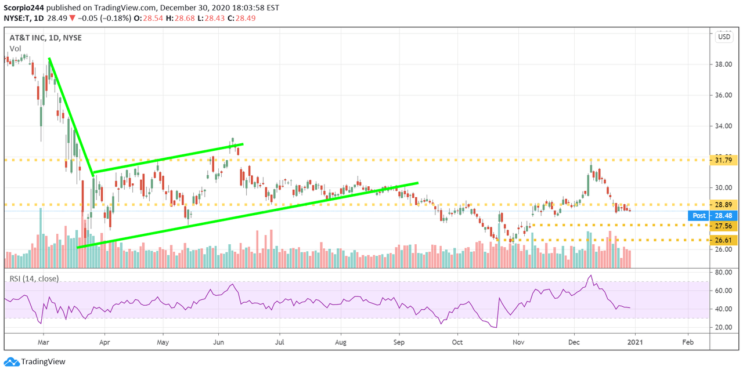Image resolution: width=743 pixels, height=373 pixels.
Task: Click the Dec label on time axis
Action: click(x=575, y=341)
